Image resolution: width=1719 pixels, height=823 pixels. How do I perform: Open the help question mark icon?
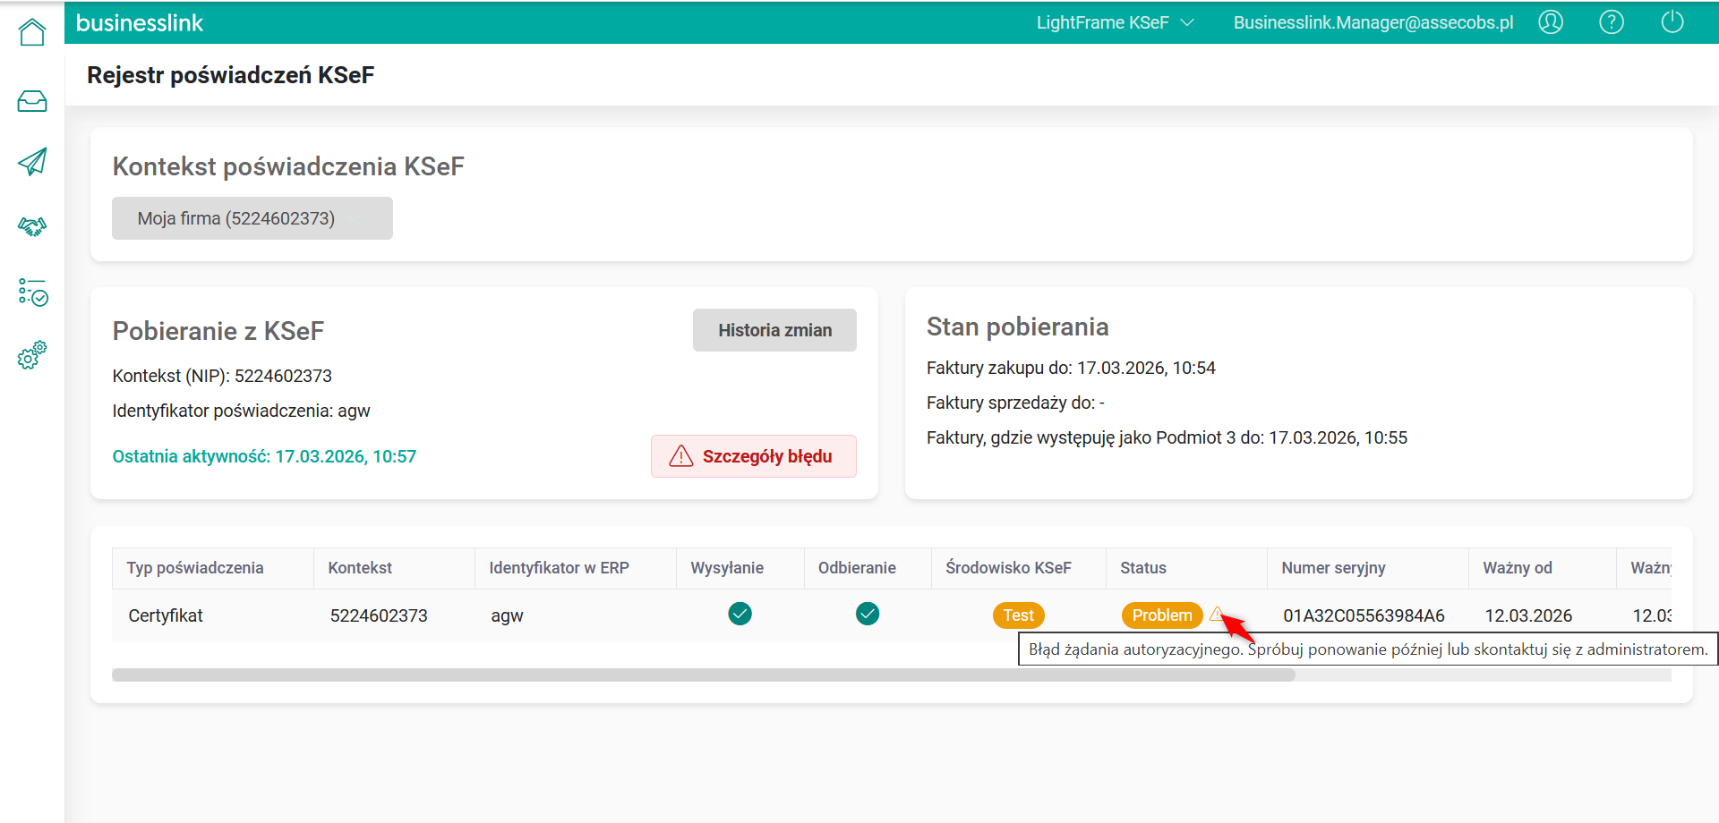1612,22
